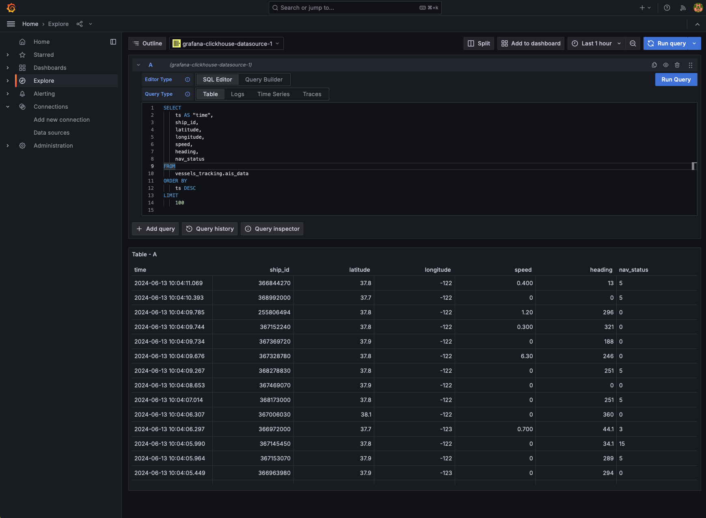Viewport: 706px width, 518px height.
Task: Open the Alerting bell icon
Action: (22, 94)
